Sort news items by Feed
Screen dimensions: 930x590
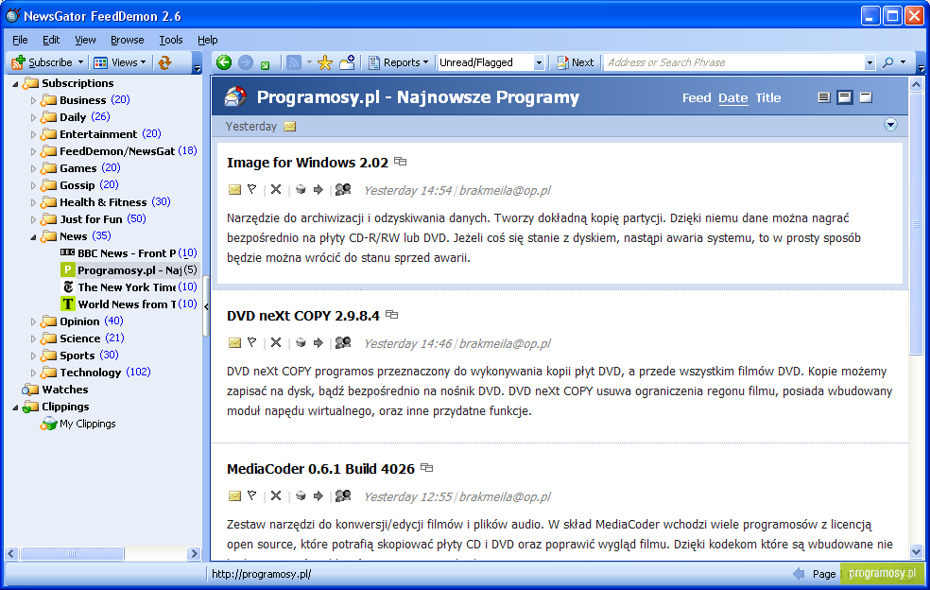click(x=697, y=98)
